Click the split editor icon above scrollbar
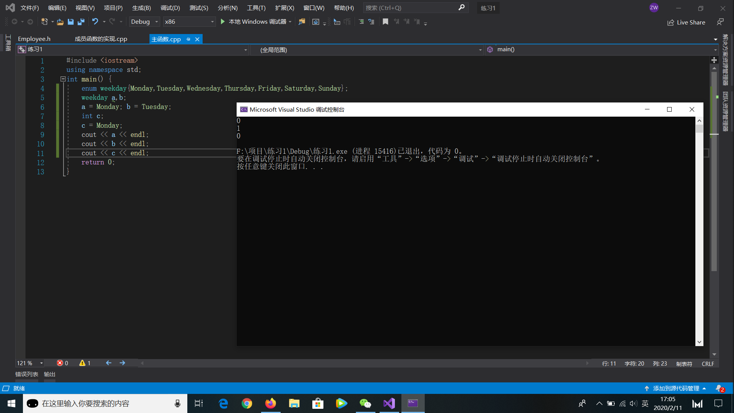The height and width of the screenshot is (413, 734). 714,60
